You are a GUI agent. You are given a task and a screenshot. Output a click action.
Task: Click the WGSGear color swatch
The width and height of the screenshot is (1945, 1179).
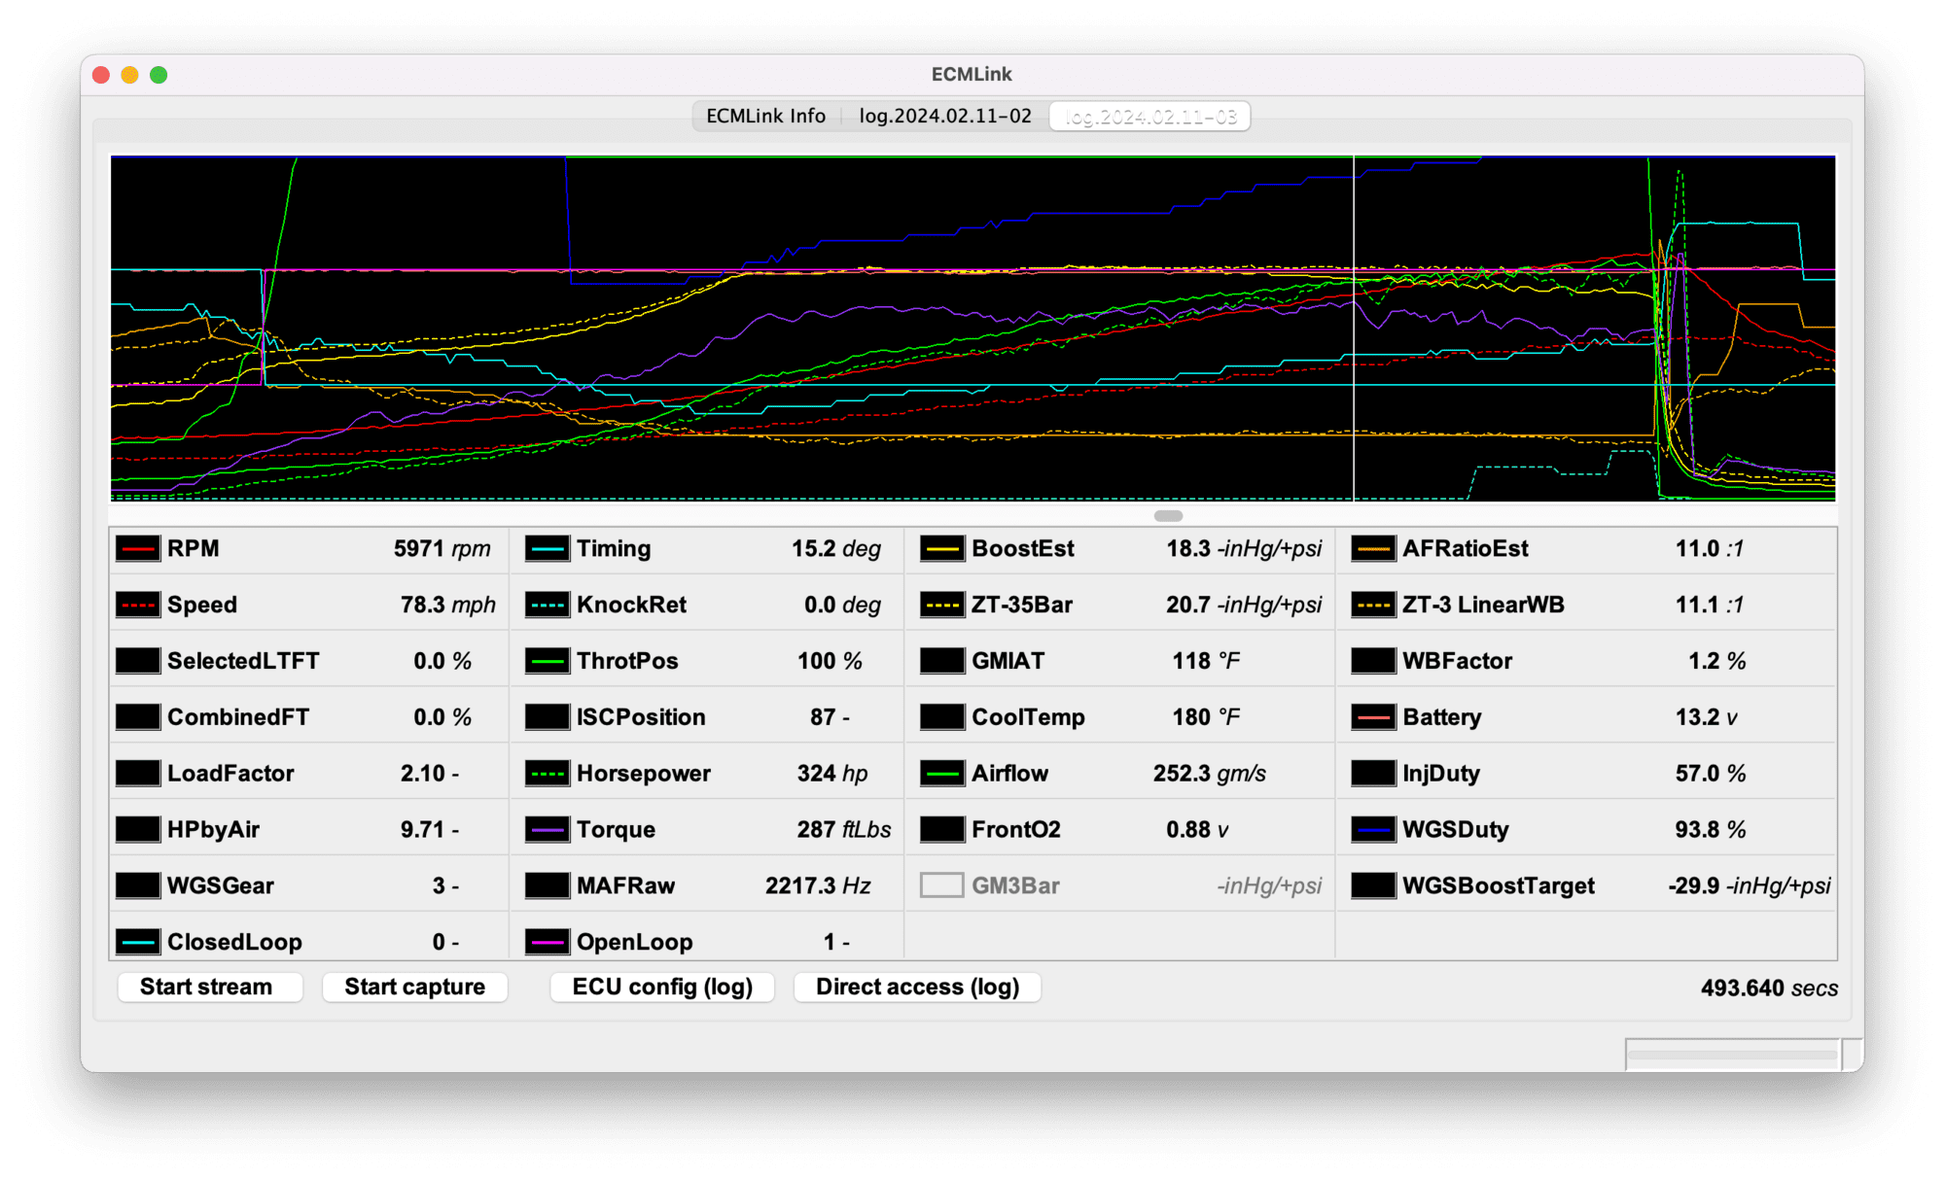(138, 885)
